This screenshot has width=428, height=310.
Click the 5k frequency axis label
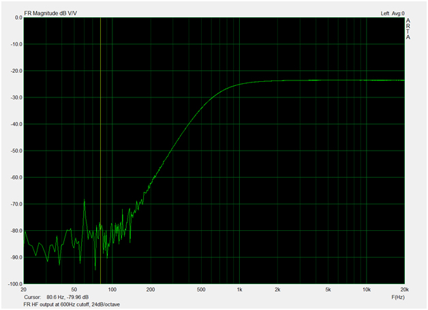[x=328, y=290]
